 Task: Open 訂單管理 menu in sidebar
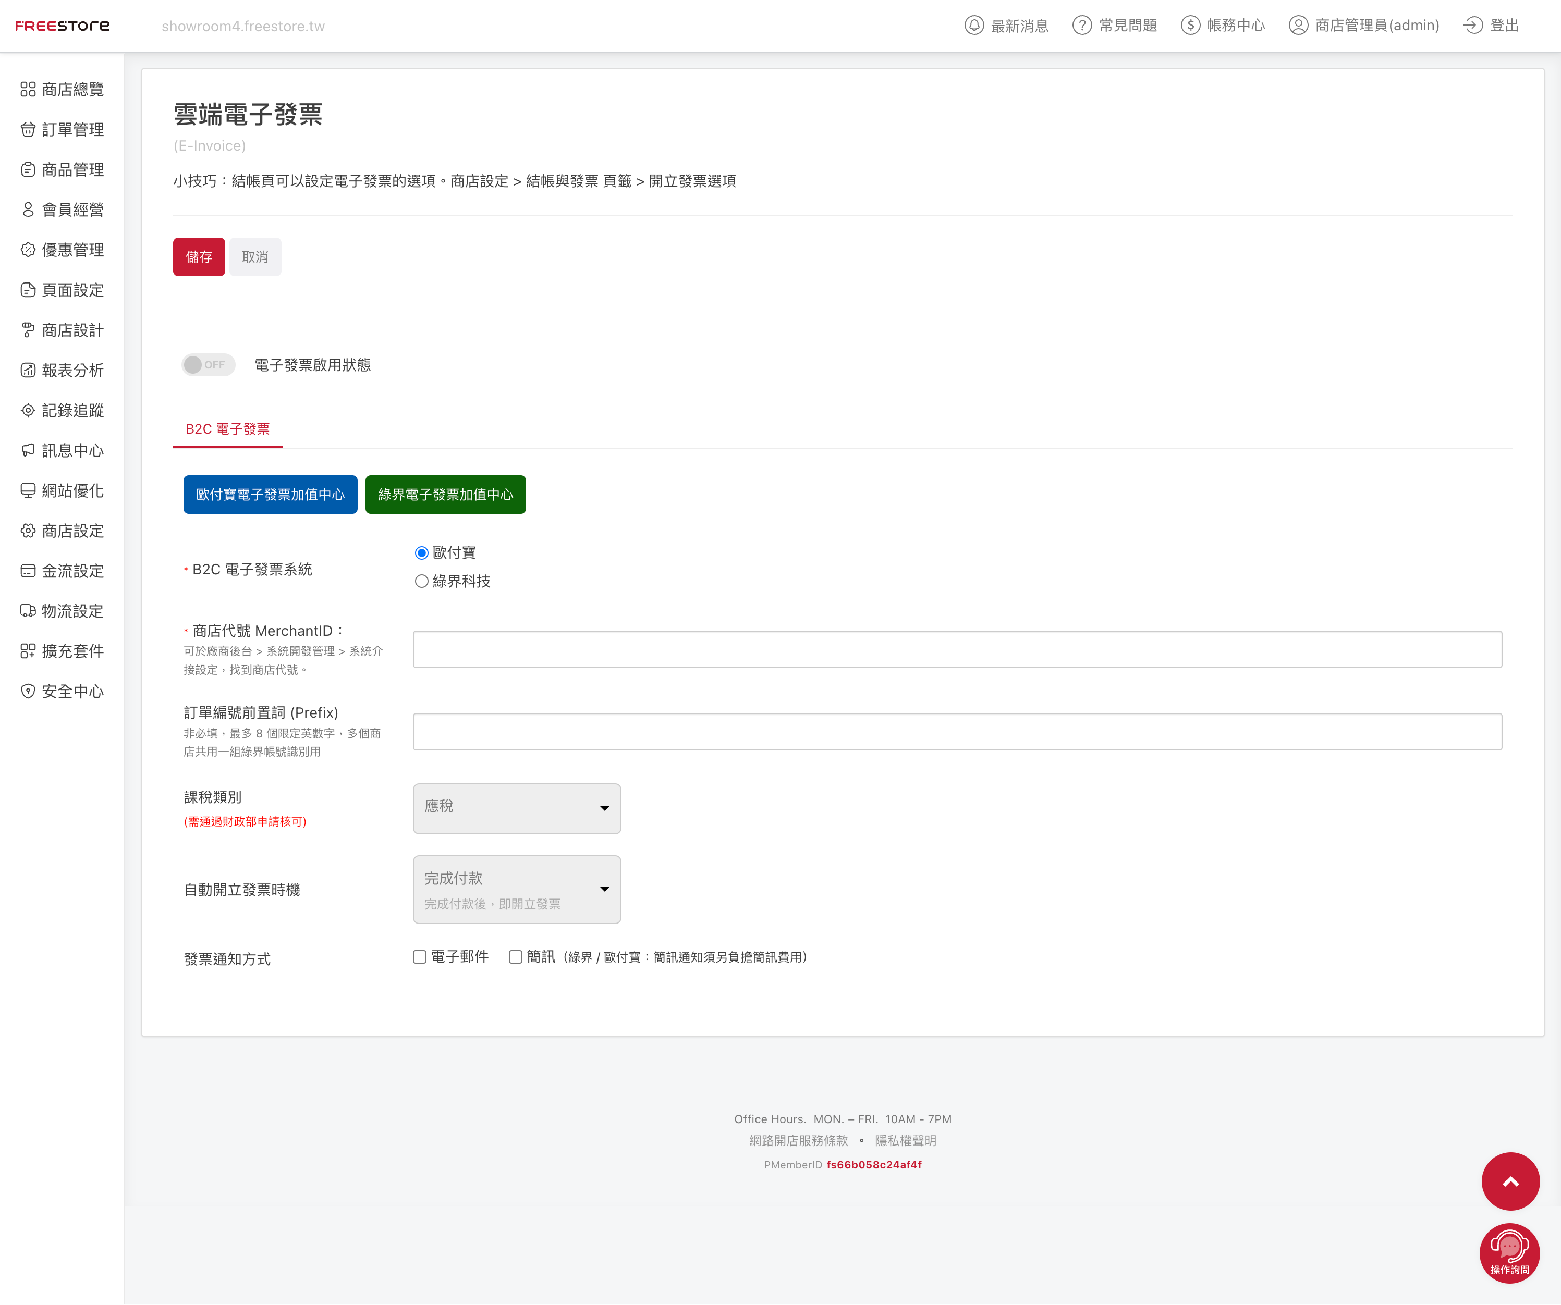[63, 129]
